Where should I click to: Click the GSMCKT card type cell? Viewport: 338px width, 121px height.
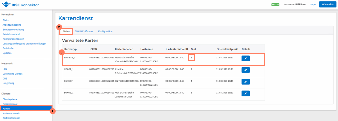click(x=69, y=81)
